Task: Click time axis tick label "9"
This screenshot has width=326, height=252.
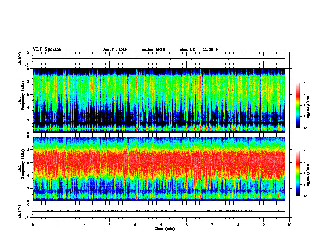Action: click(263, 225)
